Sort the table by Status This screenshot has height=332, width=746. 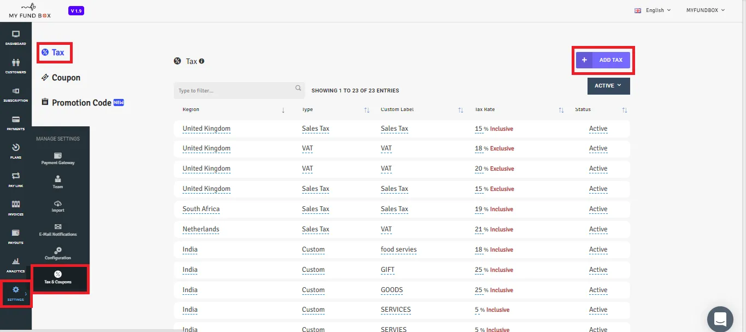(x=625, y=110)
